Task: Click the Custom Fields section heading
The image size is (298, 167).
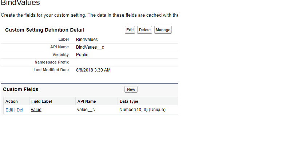Action: 21,89
